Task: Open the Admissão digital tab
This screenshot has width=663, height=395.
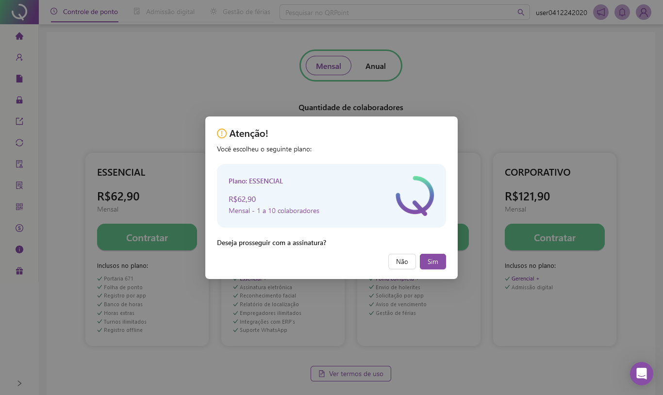Action: pos(165,12)
